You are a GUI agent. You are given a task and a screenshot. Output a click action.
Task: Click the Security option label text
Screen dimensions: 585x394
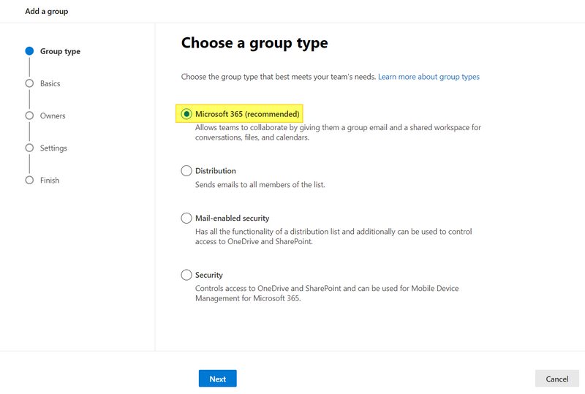click(209, 275)
